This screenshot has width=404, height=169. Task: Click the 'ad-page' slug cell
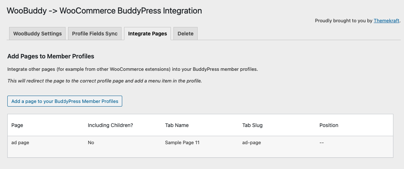pos(251,143)
